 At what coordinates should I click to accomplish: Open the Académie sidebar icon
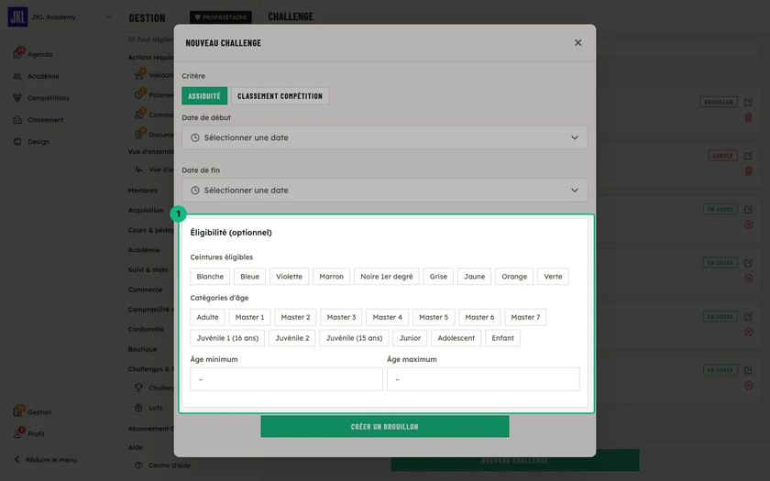point(17,76)
